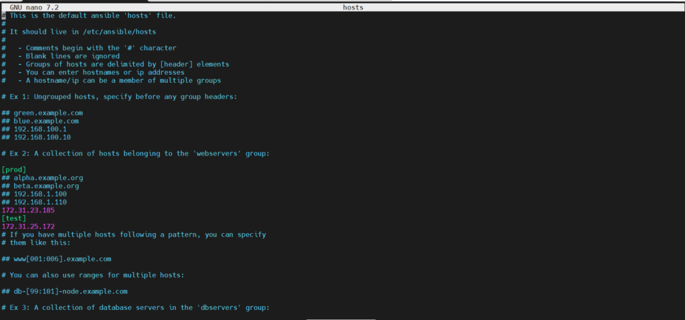
Task: Click the 172.31.25.172 host entry
Action: point(28,226)
